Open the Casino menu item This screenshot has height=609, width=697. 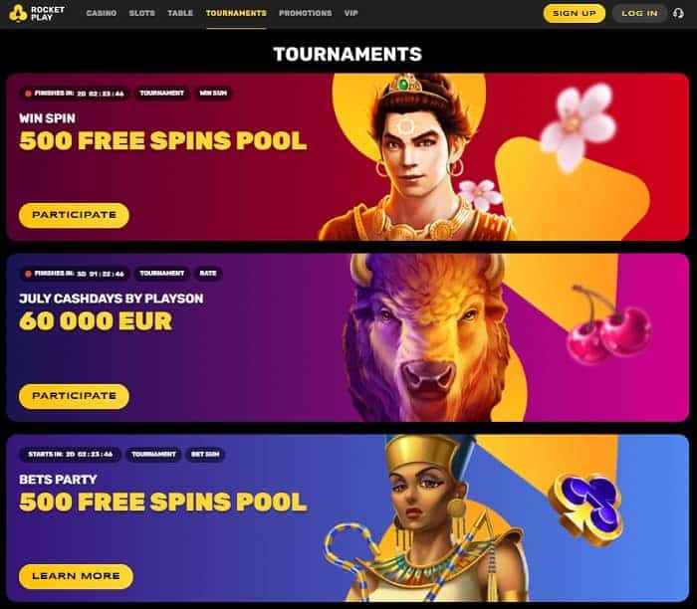(x=102, y=13)
